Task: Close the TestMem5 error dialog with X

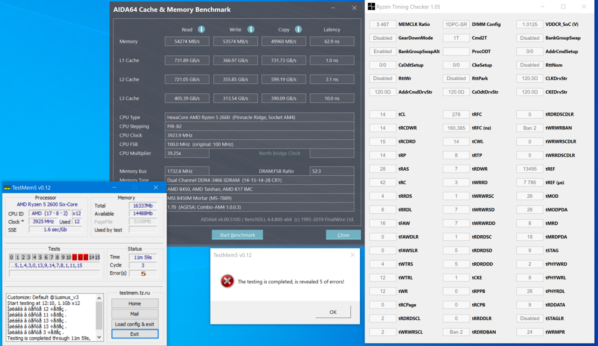Action: point(352,255)
